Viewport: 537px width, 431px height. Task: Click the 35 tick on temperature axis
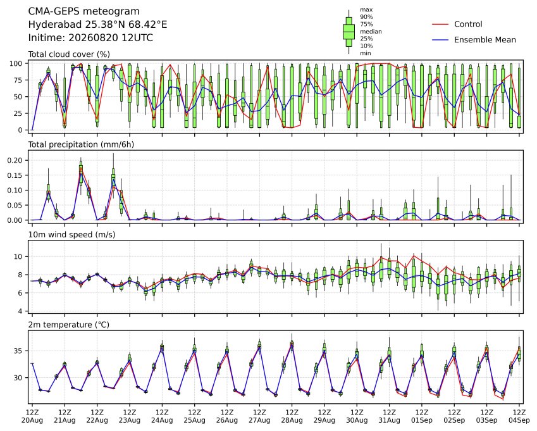tap(18, 351)
